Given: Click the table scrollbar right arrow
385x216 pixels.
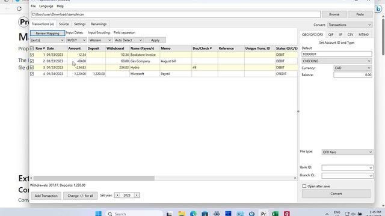Looking at the screenshot, I should click(x=295, y=178).
